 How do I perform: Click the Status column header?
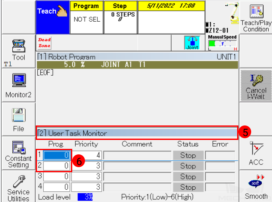[188, 144]
